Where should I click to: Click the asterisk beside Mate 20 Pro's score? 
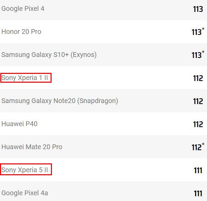click(x=203, y=144)
